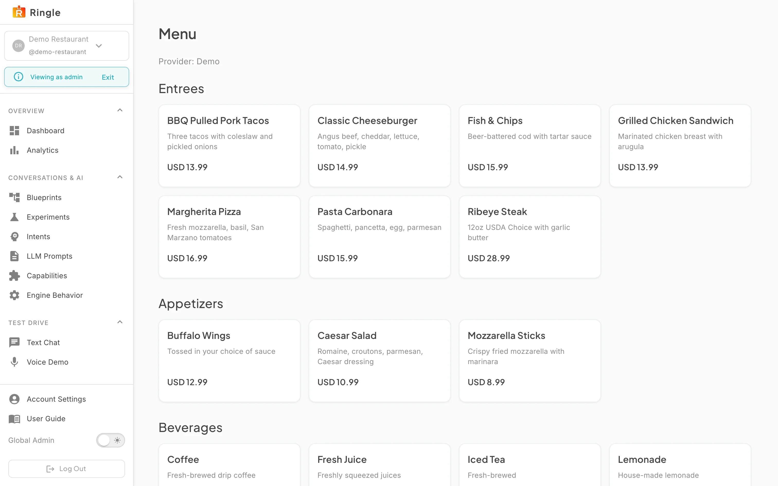Select the BBQ Pulled Pork Tacos card

coord(229,146)
